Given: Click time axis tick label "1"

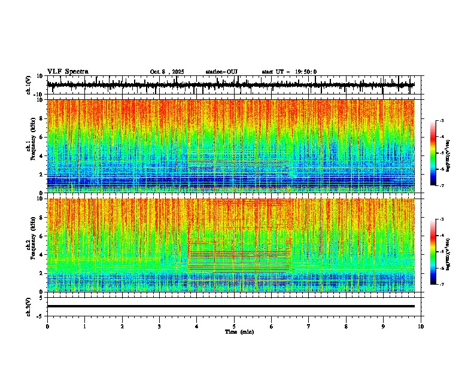Looking at the screenshot, I should (x=84, y=327).
